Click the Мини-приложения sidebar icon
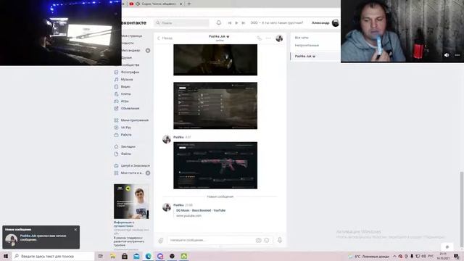This screenshot has height=261, width=464. 116,120
